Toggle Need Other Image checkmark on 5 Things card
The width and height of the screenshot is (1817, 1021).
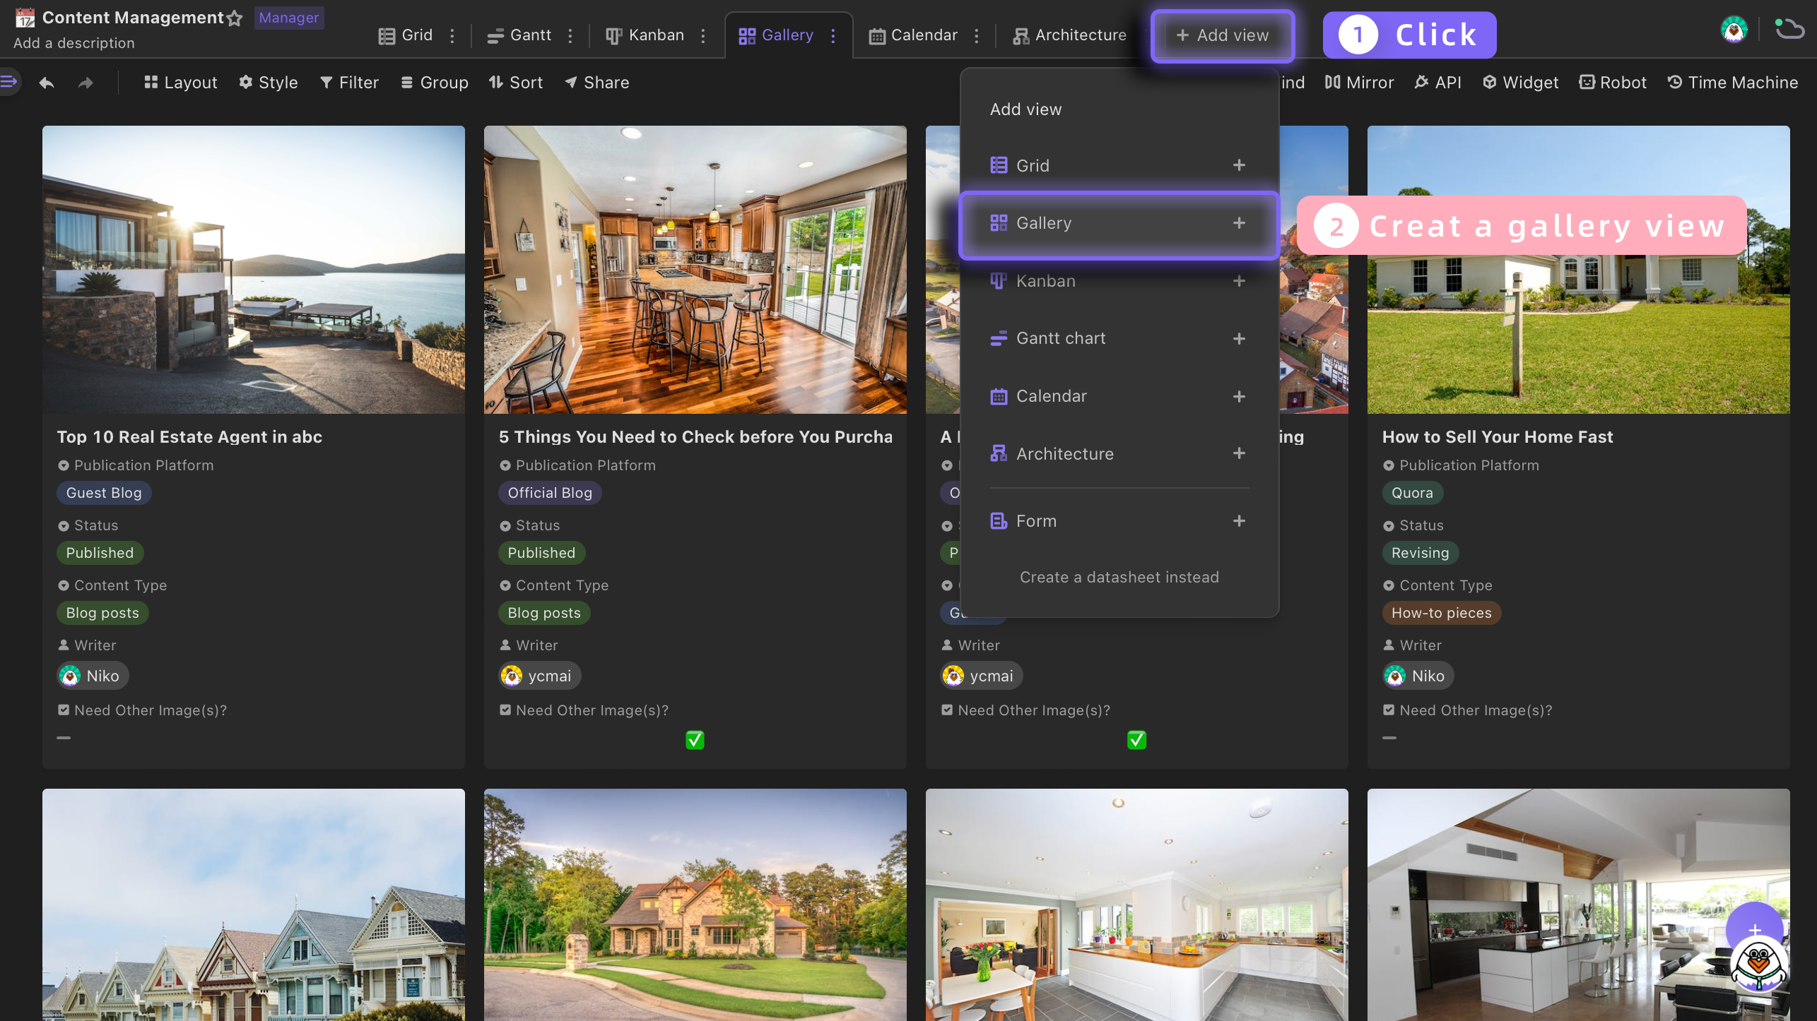(x=695, y=740)
